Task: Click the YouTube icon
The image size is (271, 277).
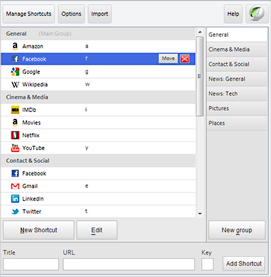Action: point(15,148)
